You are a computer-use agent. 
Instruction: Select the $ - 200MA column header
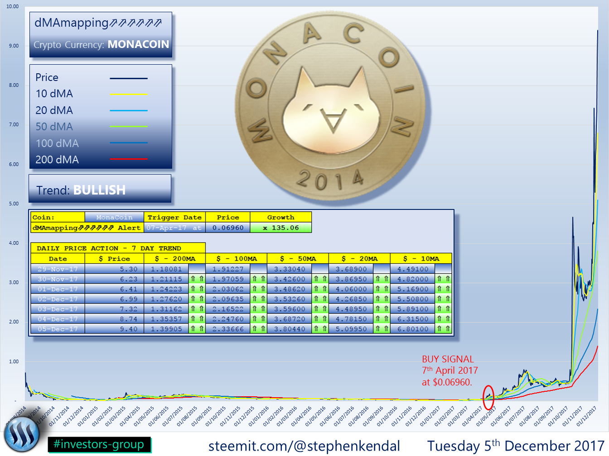coord(174,259)
